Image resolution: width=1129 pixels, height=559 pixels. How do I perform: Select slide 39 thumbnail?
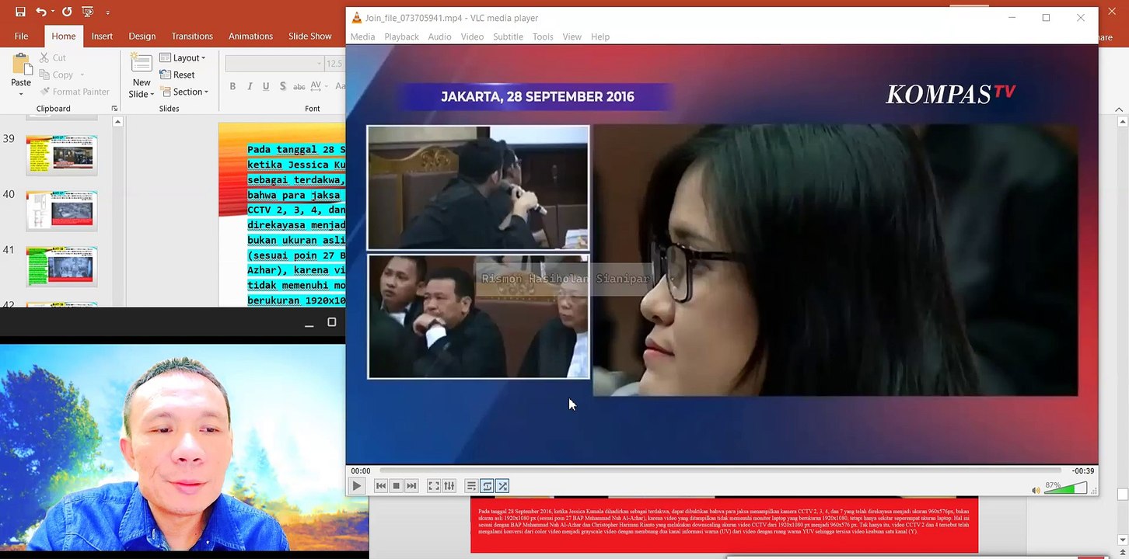pos(61,155)
